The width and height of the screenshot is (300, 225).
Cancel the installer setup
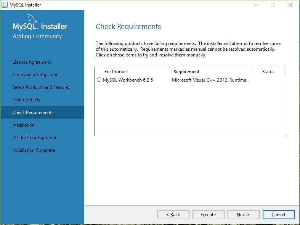point(278,215)
